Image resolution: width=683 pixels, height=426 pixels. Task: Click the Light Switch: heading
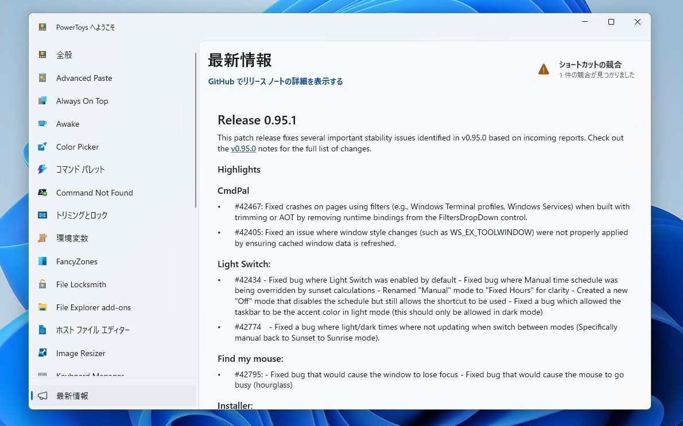(x=244, y=264)
